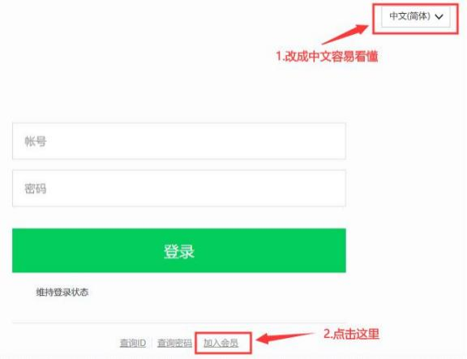Image resolution: width=467 pixels, height=359 pixels.
Task: Click the red box around the language dropdown
Action: pyautogui.click(x=415, y=19)
